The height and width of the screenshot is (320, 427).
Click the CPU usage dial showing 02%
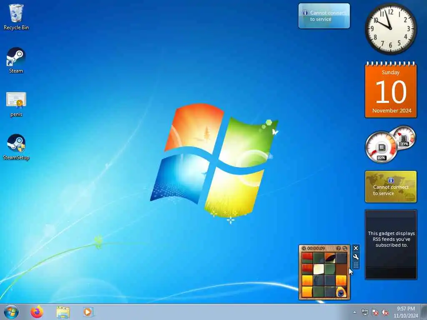point(381,147)
